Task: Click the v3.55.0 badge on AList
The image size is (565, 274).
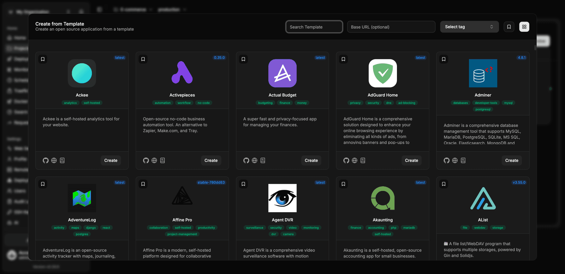Action: point(519,182)
